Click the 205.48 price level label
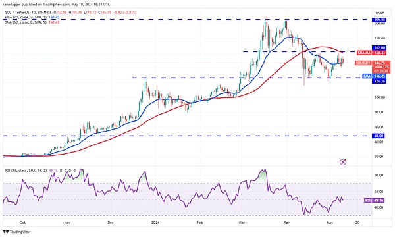This screenshot has height=237, width=395. (379, 20)
